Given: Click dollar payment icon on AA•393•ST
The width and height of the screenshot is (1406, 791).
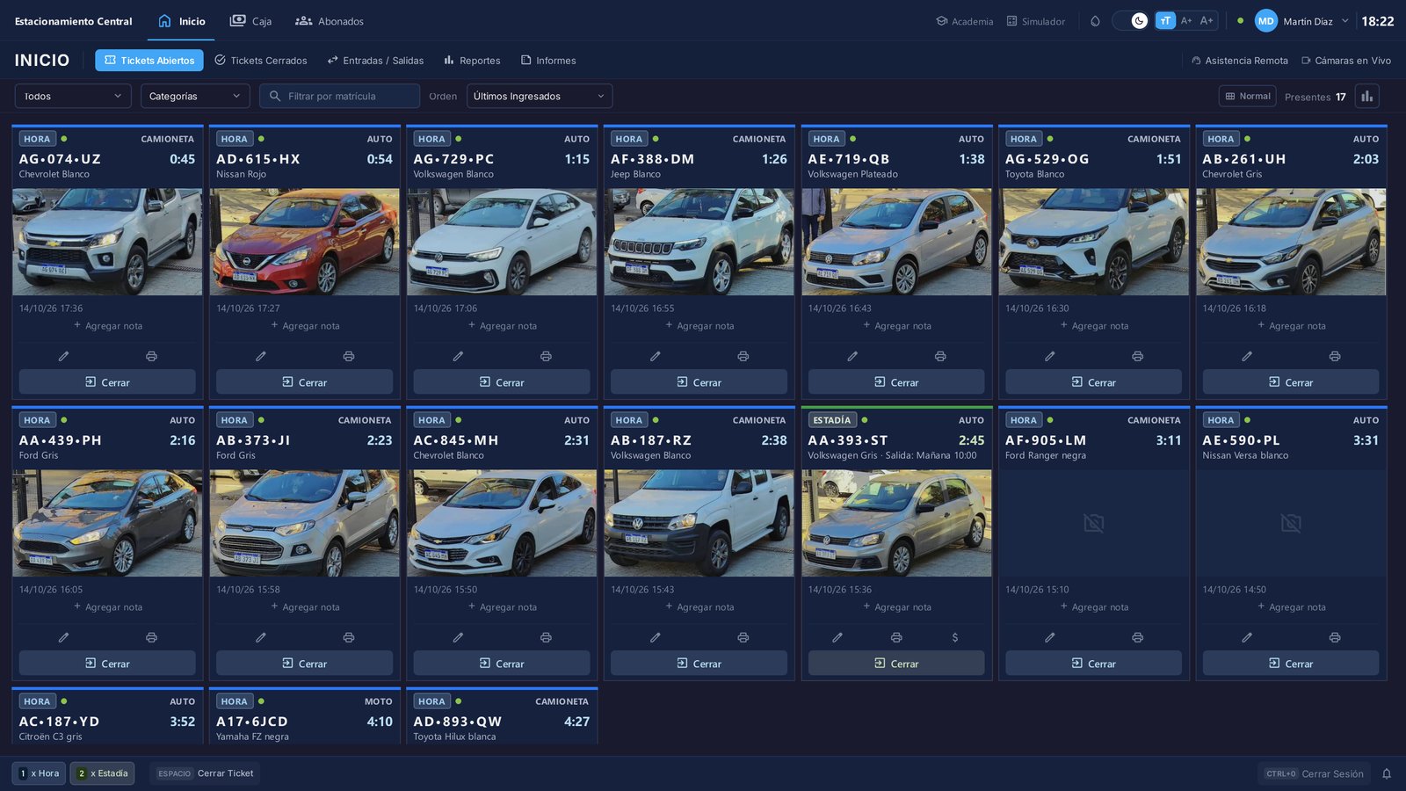Looking at the screenshot, I should click(955, 637).
